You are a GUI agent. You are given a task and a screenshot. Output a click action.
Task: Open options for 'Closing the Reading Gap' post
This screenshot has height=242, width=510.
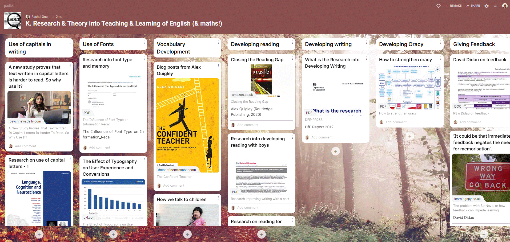click(292, 58)
